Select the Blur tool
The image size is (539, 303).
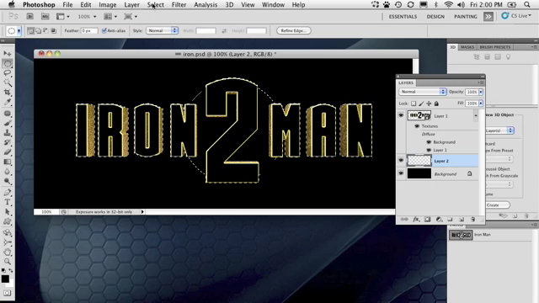click(x=8, y=171)
